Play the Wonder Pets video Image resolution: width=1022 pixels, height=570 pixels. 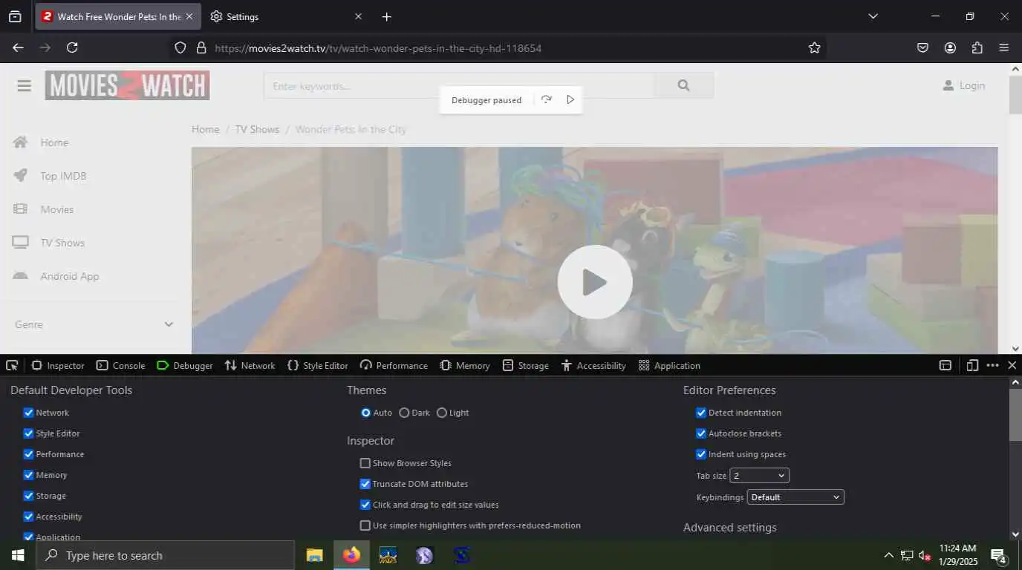click(x=595, y=282)
